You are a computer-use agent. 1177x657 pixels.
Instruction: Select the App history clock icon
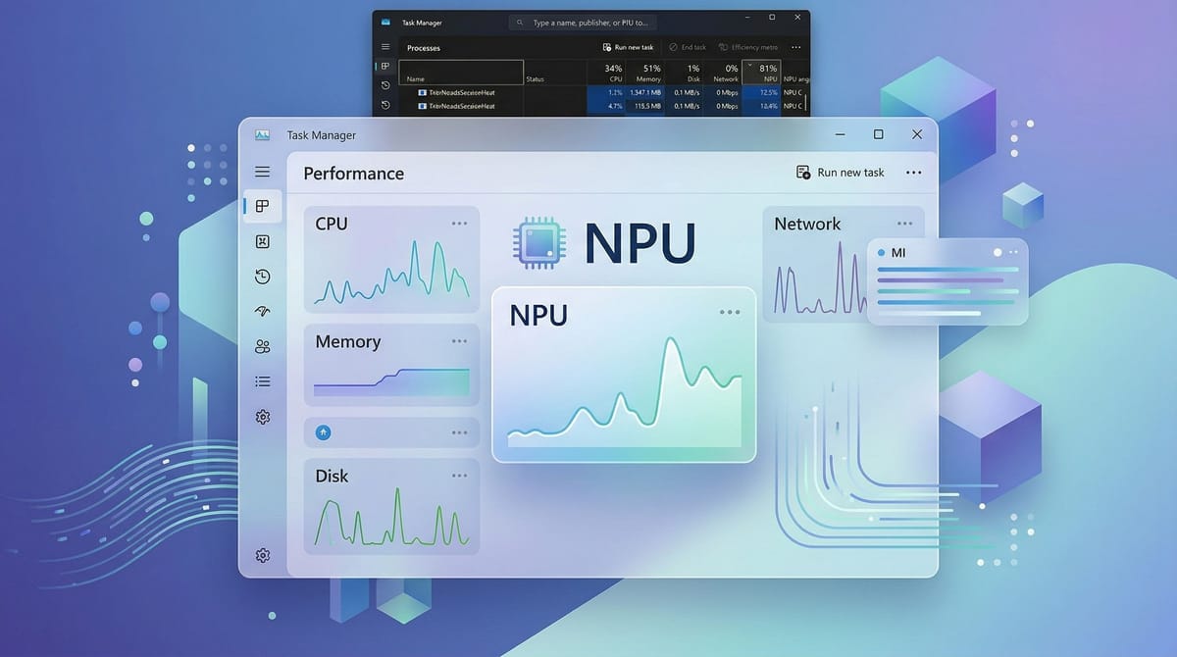262,277
